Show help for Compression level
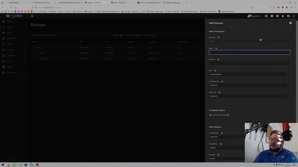This screenshot has height=167, width=298. click(222, 82)
